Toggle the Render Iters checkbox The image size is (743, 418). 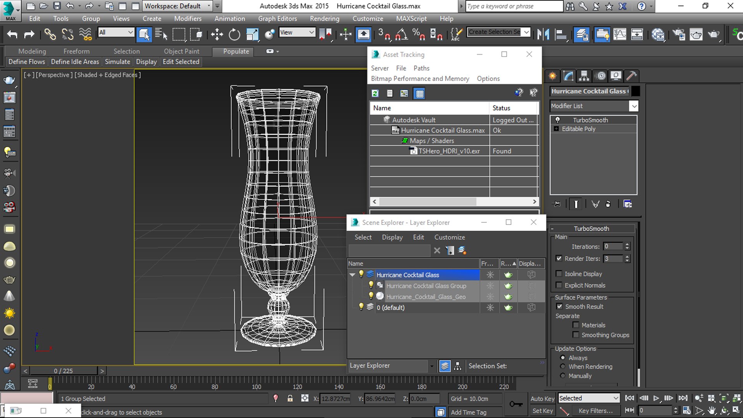559,258
